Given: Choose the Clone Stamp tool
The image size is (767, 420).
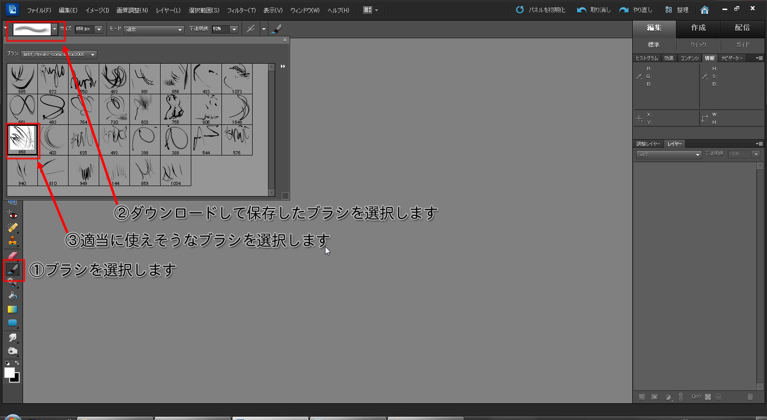Looking at the screenshot, I should coord(12,241).
